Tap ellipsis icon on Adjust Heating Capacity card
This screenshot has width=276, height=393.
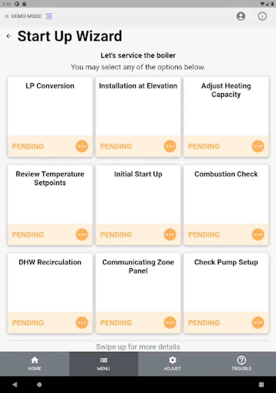tap(258, 146)
